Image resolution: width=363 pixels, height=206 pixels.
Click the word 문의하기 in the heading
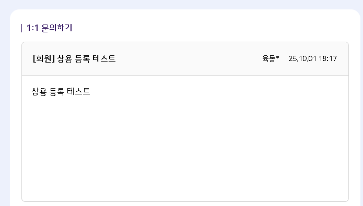point(57,28)
